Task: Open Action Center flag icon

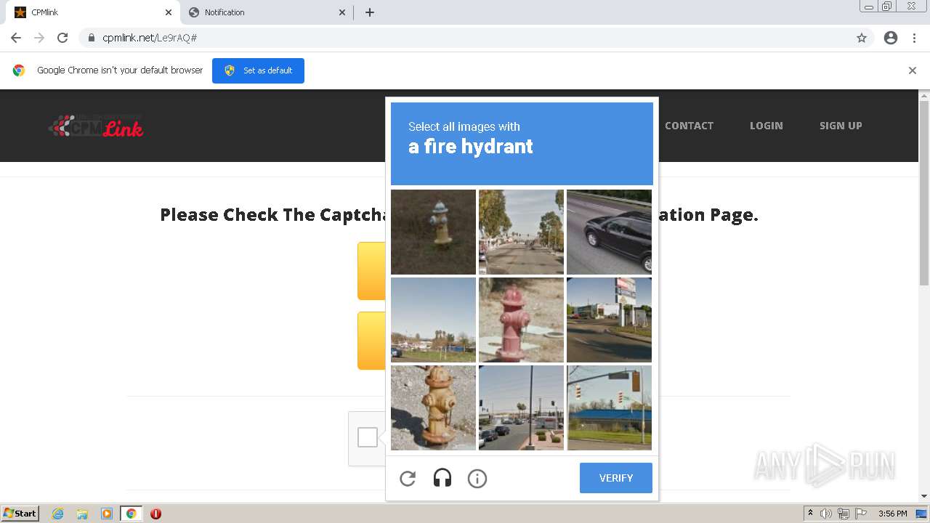Action: tap(861, 514)
